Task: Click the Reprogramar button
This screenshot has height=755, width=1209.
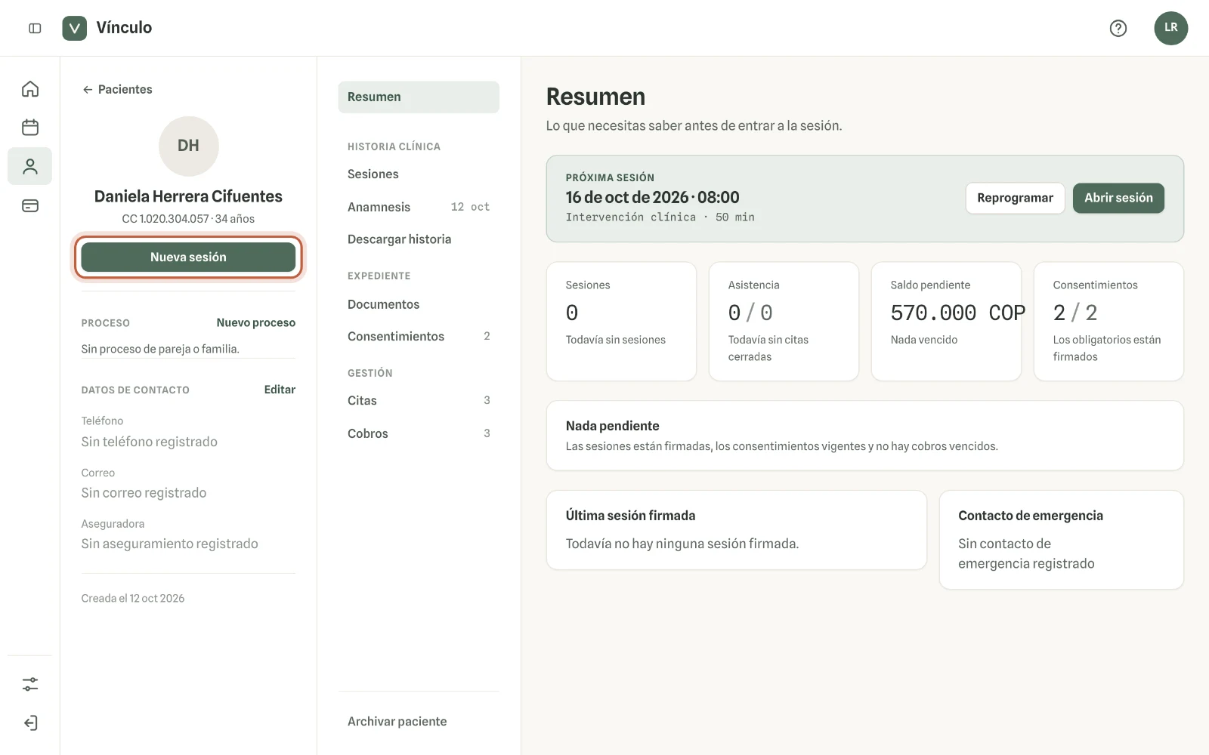Action: pos(1015,198)
